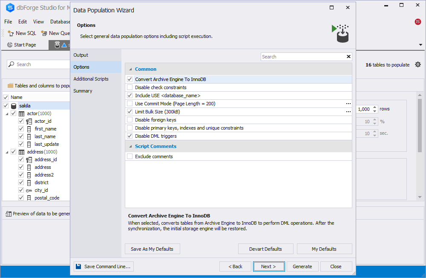
Task: Click the New Query toolbar icon
Action: pos(44,33)
